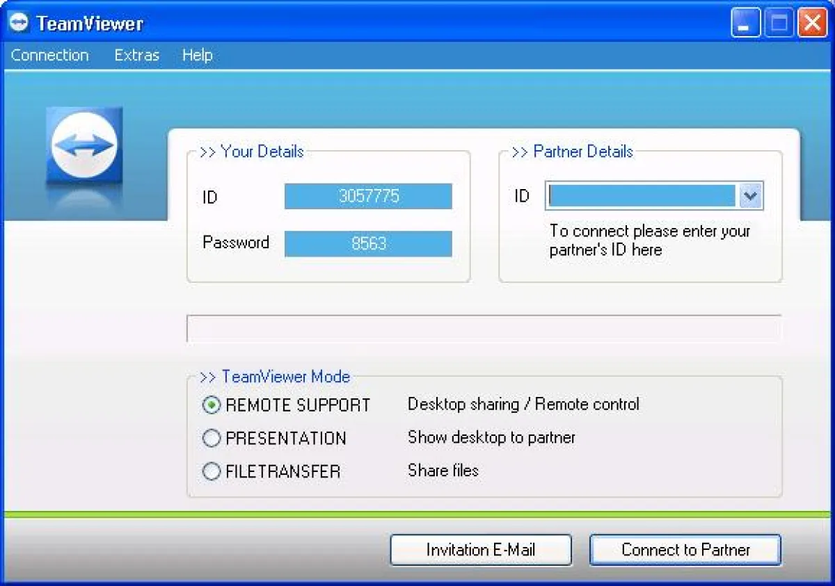Click the TeamViewer Mode section label

tap(285, 377)
